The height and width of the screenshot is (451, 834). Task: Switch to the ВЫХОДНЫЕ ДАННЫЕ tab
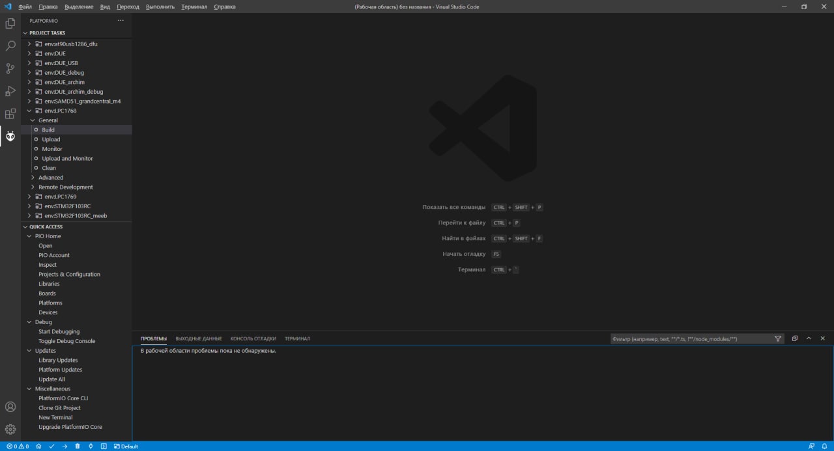pos(199,338)
